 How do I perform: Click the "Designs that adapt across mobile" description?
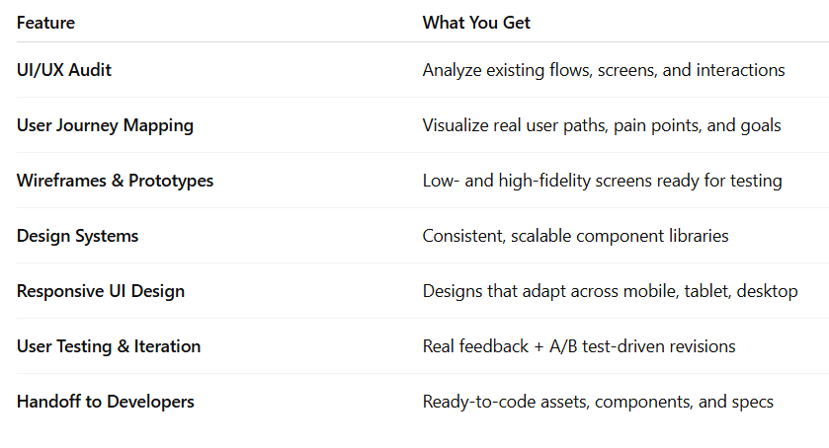[610, 291]
